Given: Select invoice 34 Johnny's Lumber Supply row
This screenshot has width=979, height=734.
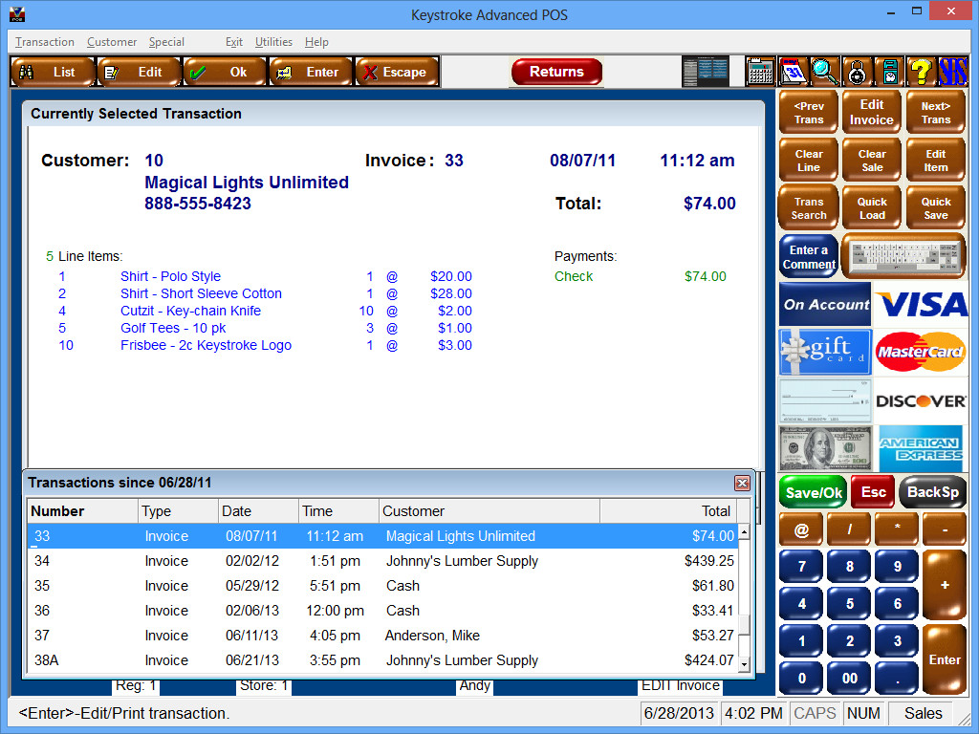Looking at the screenshot, I should pyautogui.click(x=382, y=561).
